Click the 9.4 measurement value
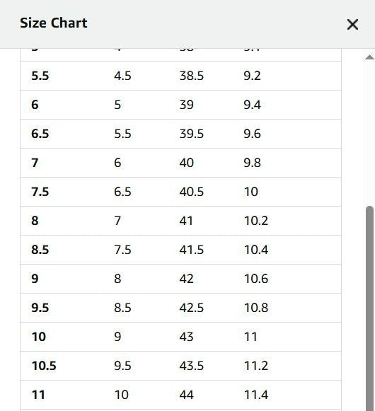 pos(252,105)
